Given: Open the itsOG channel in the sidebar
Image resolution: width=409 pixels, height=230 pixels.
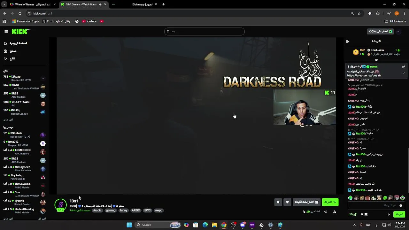Looking at the screenshot, I should tap(24, 87).
